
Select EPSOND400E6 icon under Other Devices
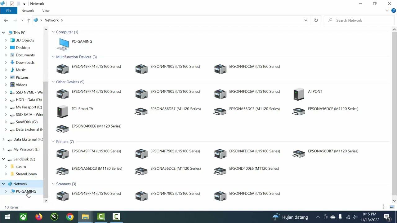coord(63,129)
